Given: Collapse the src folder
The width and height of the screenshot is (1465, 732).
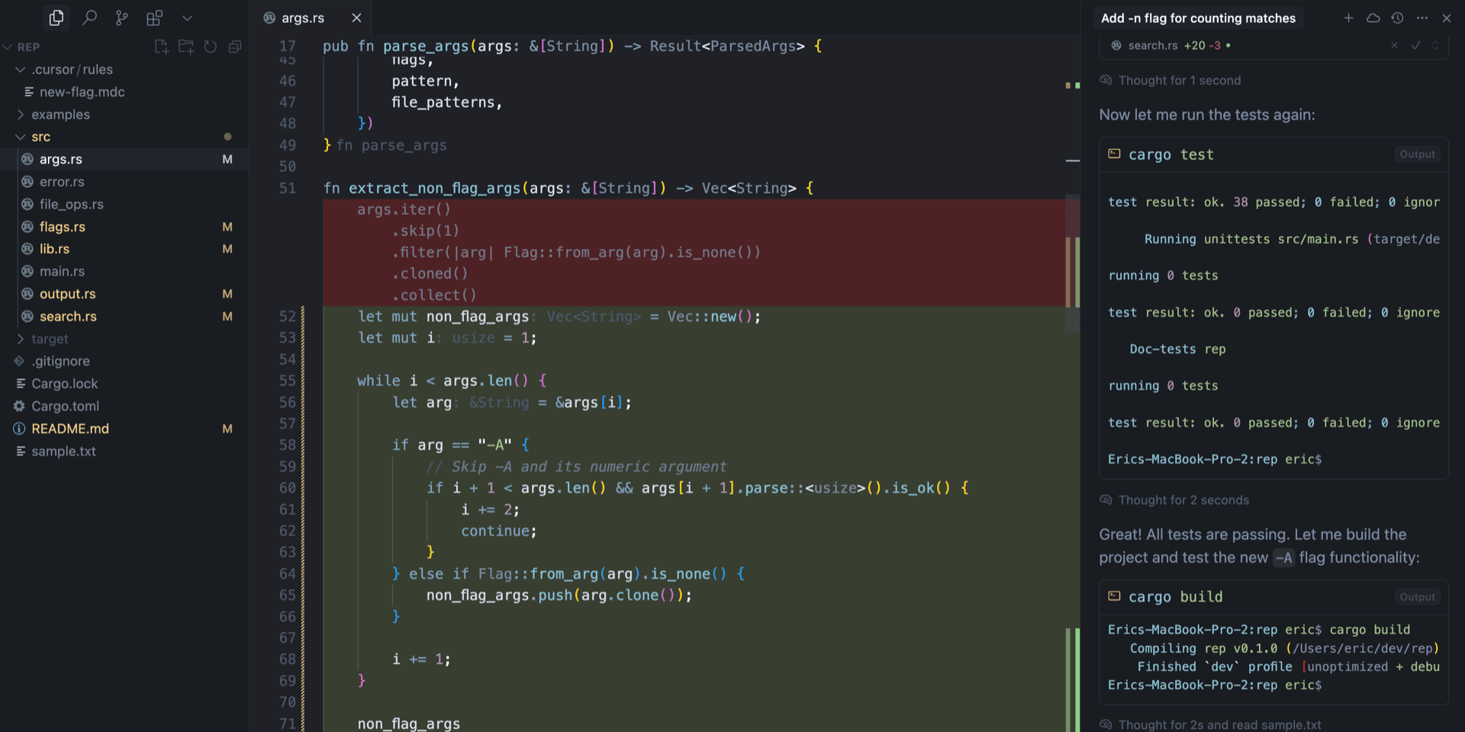Looking at the screenshot, I should (40, 137).
